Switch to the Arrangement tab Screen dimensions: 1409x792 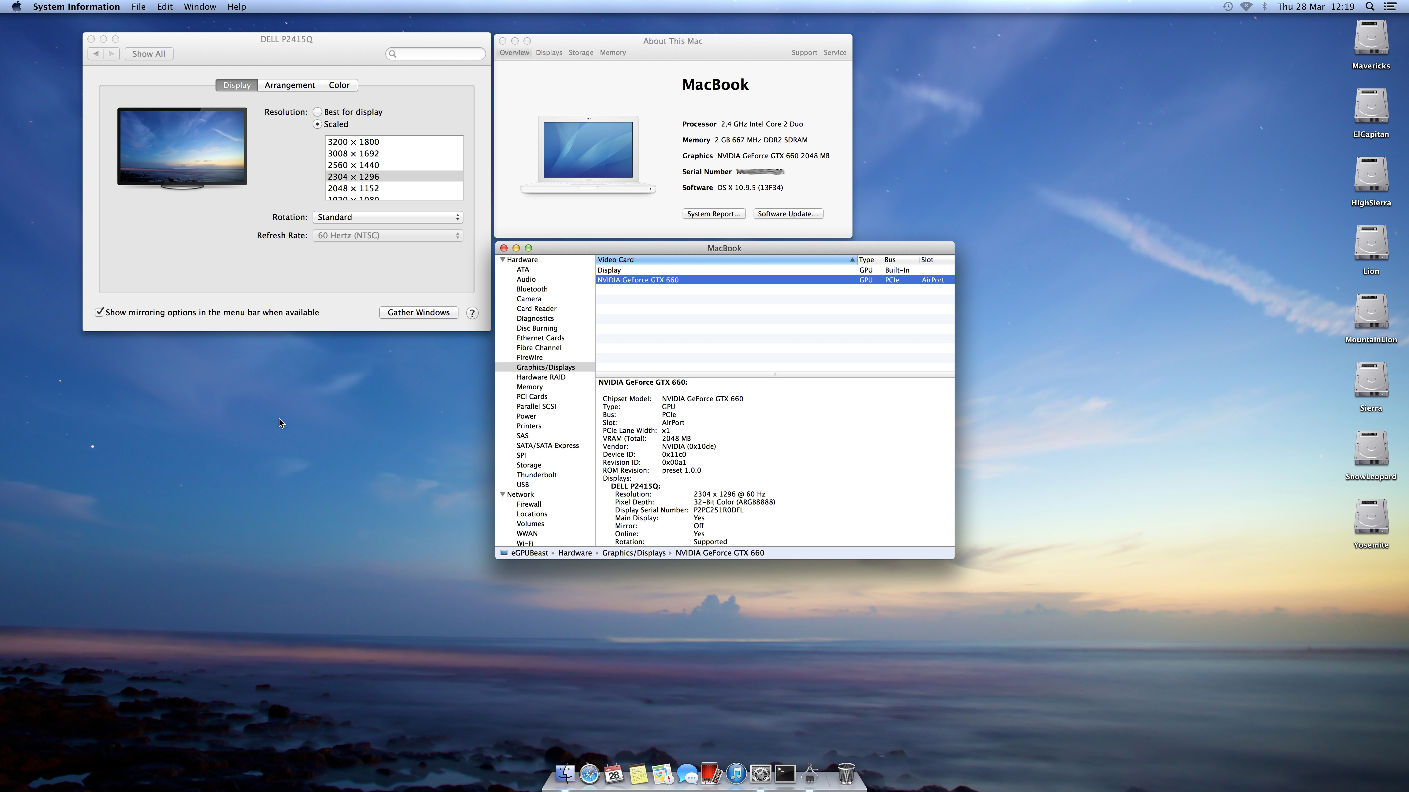(x=289, y=85)
